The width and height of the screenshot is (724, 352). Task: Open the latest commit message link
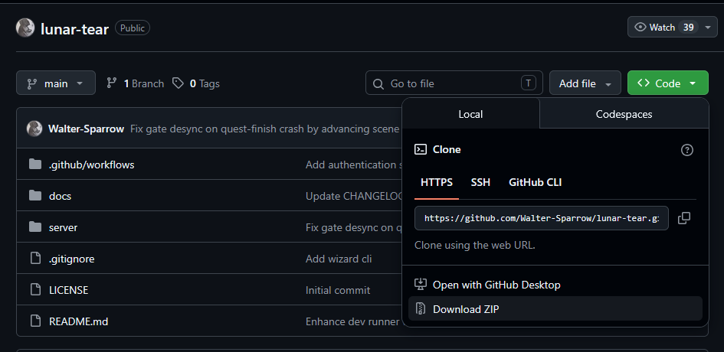tap(264, 129)
